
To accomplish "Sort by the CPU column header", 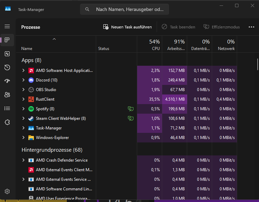I will [150, 45].
